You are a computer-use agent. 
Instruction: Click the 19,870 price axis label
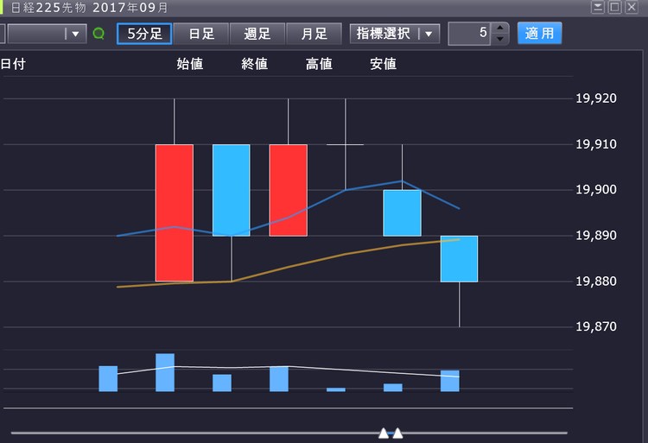point(596,326)
